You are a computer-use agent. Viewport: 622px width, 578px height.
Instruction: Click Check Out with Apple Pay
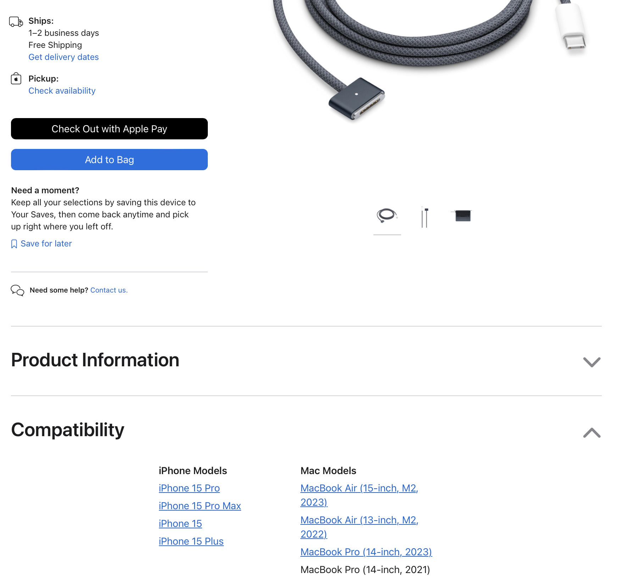click(x=109, y=129)
